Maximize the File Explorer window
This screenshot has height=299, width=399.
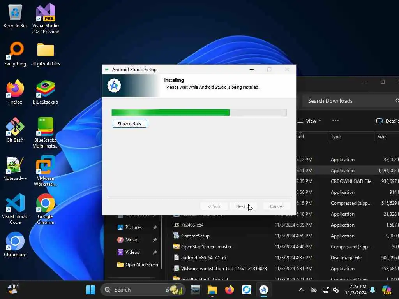coord(383,82)
